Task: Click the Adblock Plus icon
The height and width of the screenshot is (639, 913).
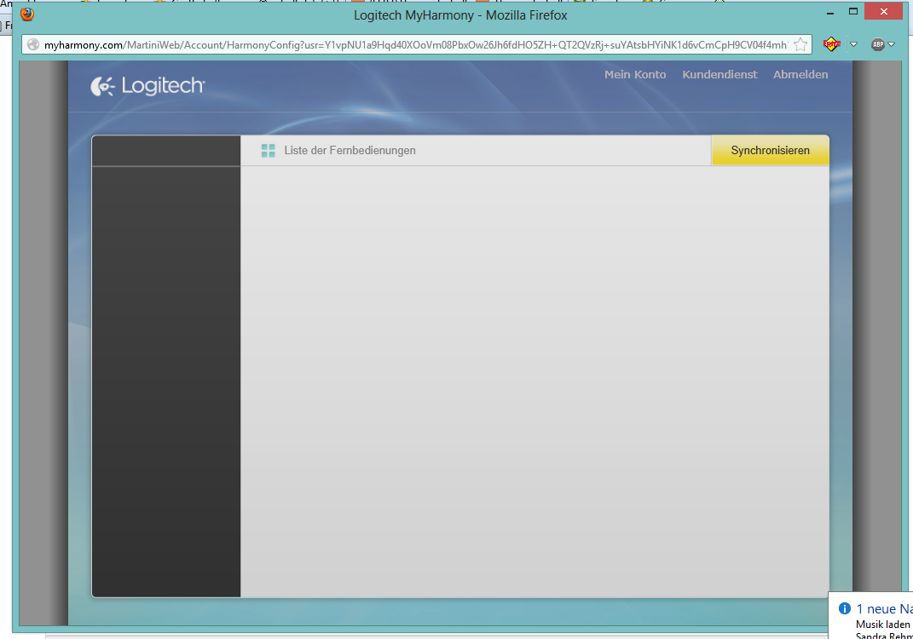Action: coord(877,44)
